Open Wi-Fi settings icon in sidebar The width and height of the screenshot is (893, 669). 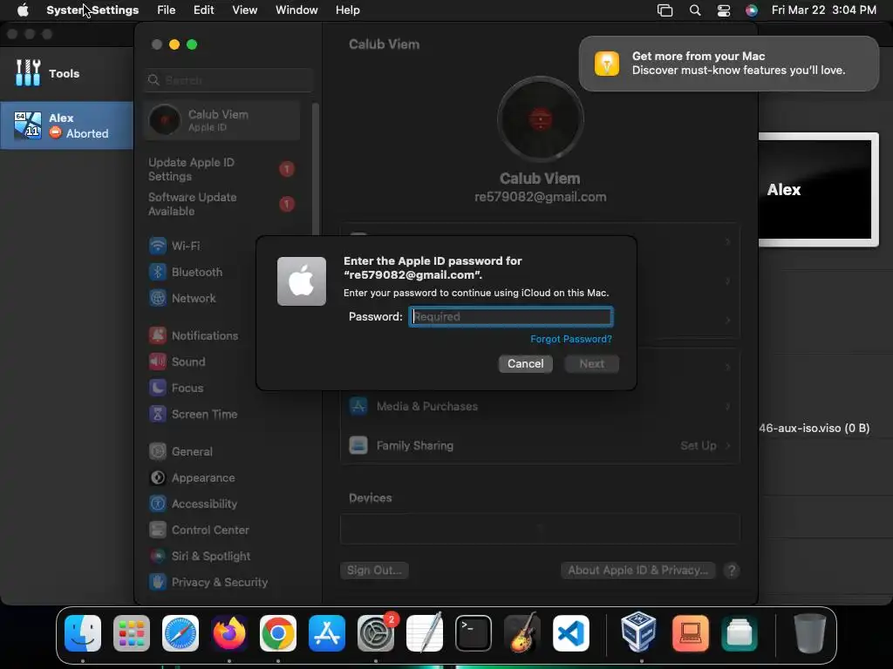pyautogui.click(x=158, y=246)
